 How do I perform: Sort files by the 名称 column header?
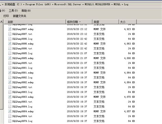35,22
